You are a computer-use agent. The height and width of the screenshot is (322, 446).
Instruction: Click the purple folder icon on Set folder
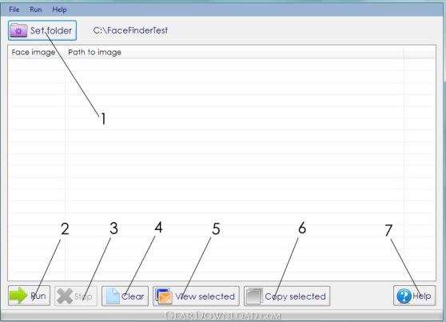tap(18, 30)
